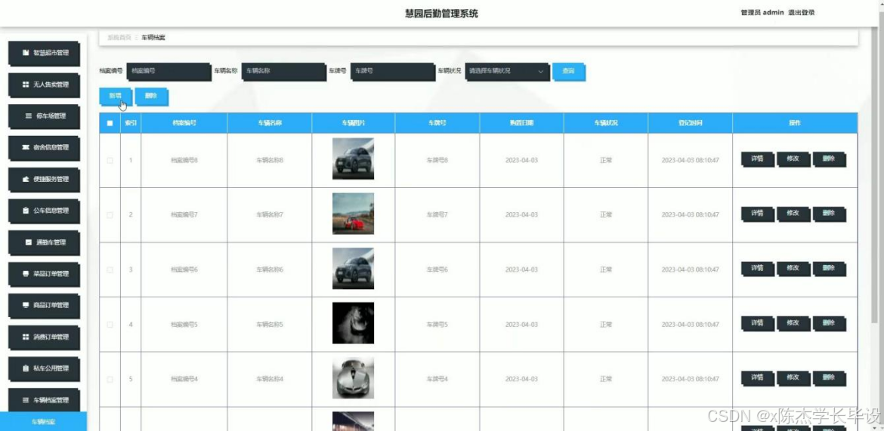
Task: Expand 菜品订单管理 in sidebar
Action: tap(44, 274)
